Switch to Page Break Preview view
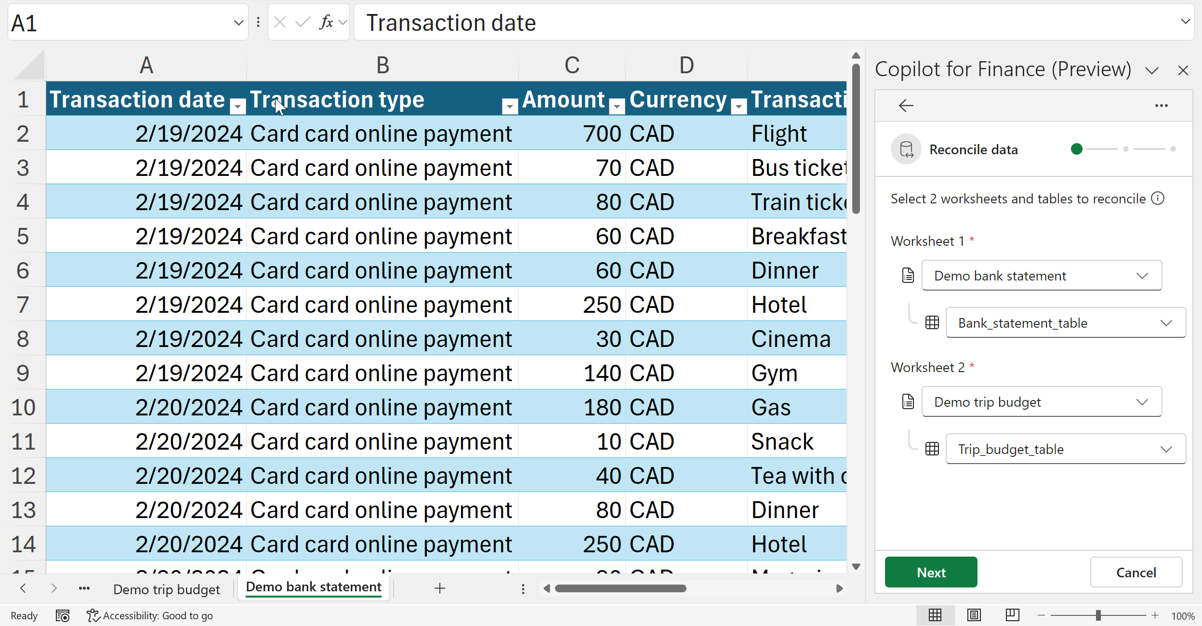Image resolution: width=1202 pixels, height=626 pixels. pos(1012,615)
